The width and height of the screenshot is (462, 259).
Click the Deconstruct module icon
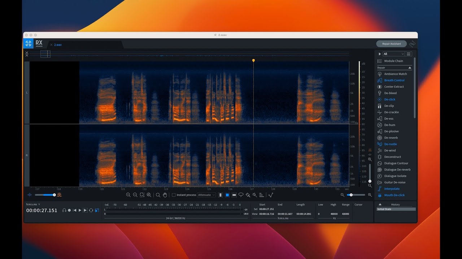point(380,157)
